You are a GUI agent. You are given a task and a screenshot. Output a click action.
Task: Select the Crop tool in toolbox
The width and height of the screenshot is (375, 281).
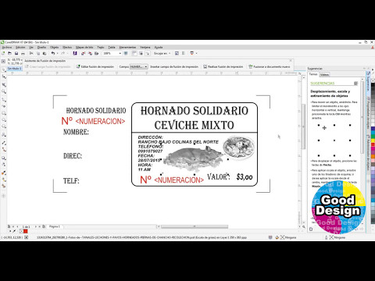click(x=4, y=85)
